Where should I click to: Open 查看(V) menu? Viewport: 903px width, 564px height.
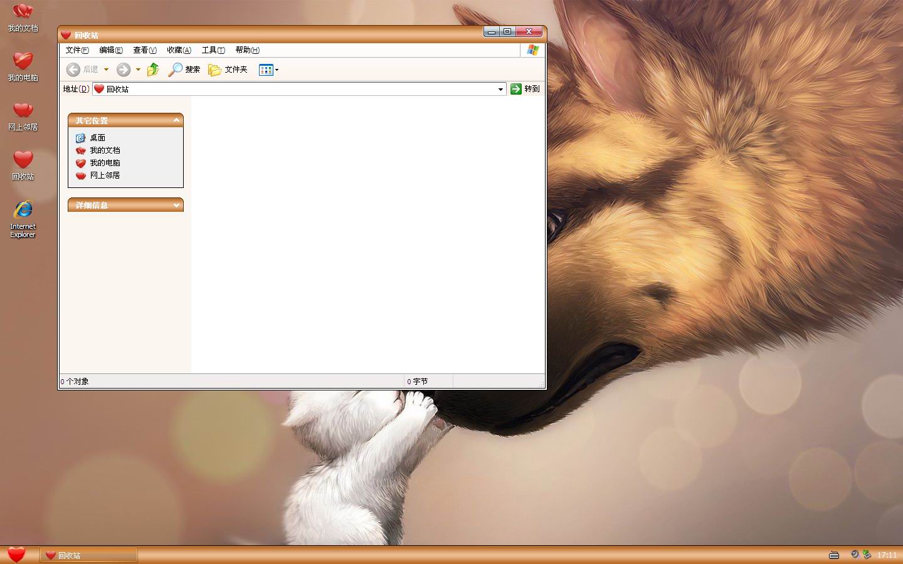click(x=145, y=50)
